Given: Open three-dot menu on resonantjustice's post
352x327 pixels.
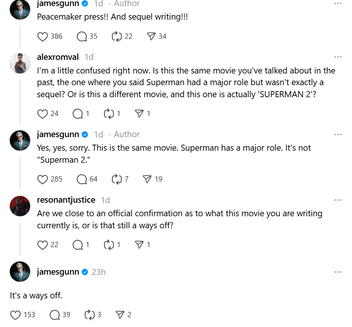Looking at the screenshot, I should click(x=338, y=200).
